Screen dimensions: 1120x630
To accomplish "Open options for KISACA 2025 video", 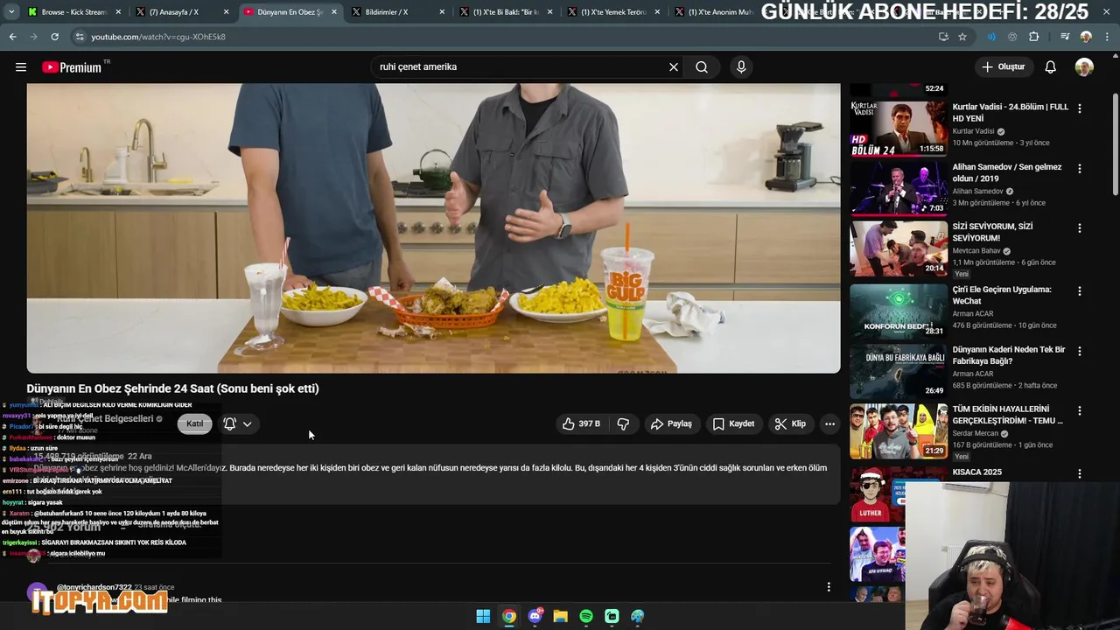I will tap(1080, 473).
